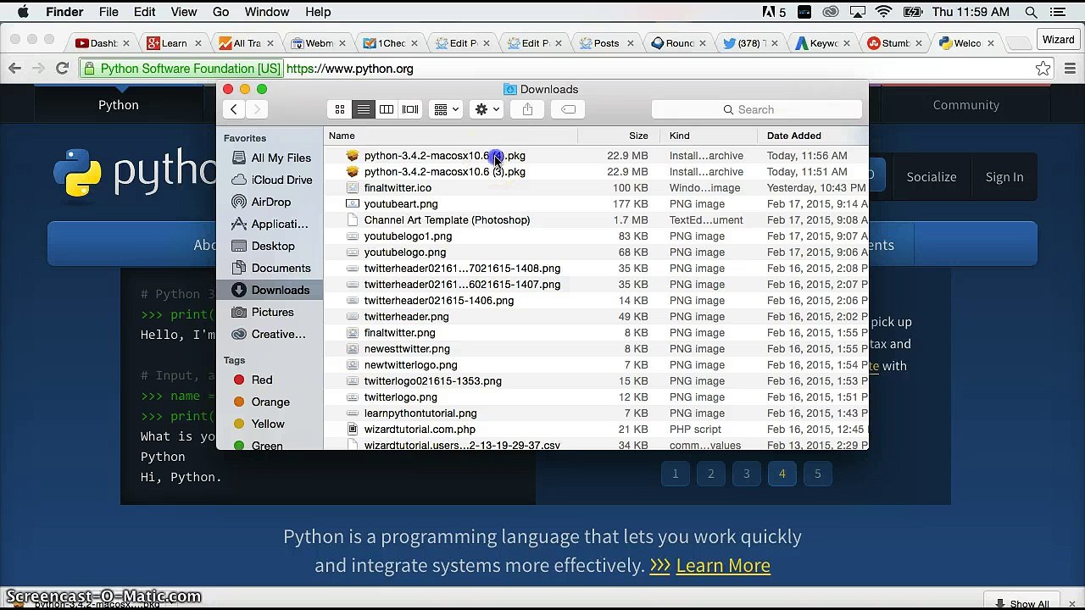Click Sign In on python.org
The width and height of the screenshot is (1085, 610).
(x=1004, y=177)
